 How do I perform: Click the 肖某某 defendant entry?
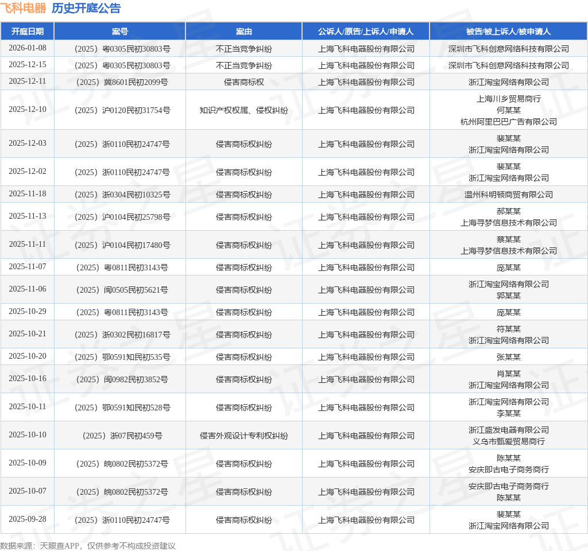(509, 373)
